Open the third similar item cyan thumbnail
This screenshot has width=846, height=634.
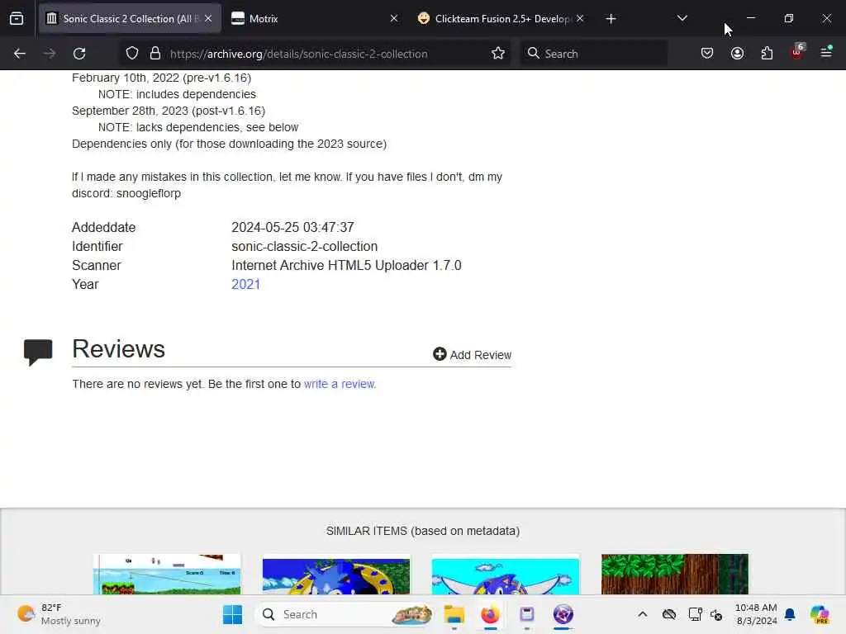click(x=506, y=575)
